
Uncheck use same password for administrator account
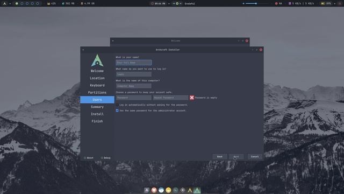(x=117, y=110)
